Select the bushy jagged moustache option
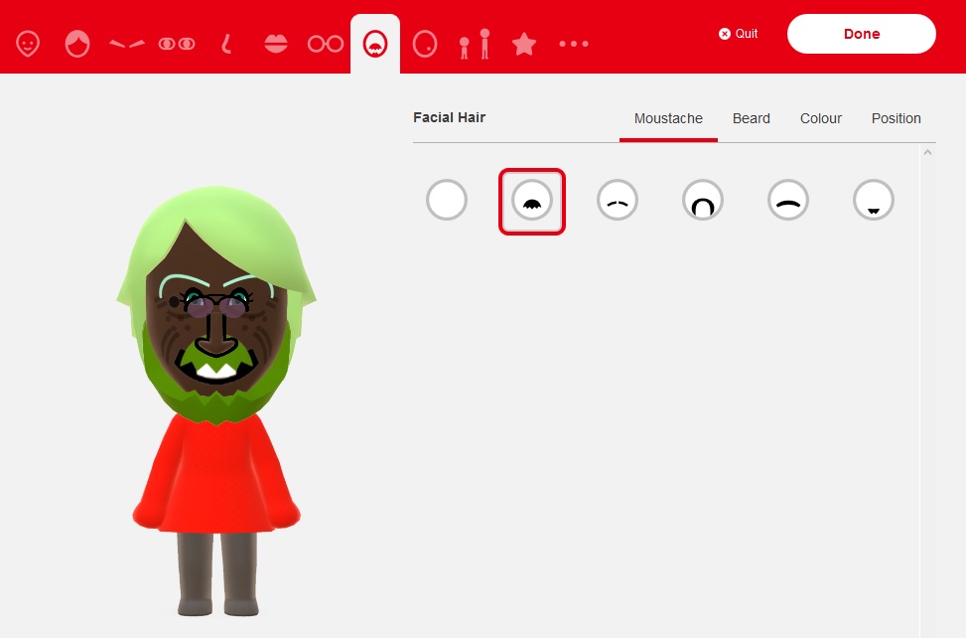This screenshot has width=966, height=638. [532, 201]
